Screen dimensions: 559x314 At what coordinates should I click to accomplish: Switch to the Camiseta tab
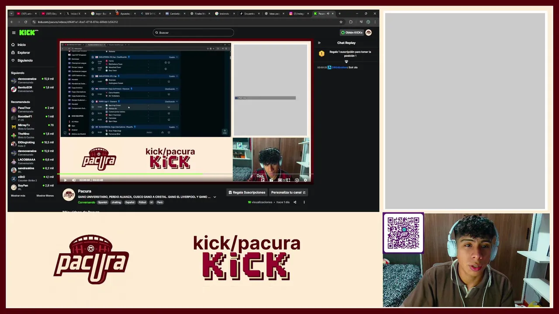click(175, 14)
